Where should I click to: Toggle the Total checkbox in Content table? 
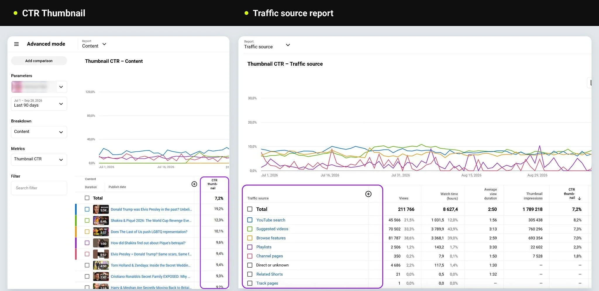tap(87, 198)
